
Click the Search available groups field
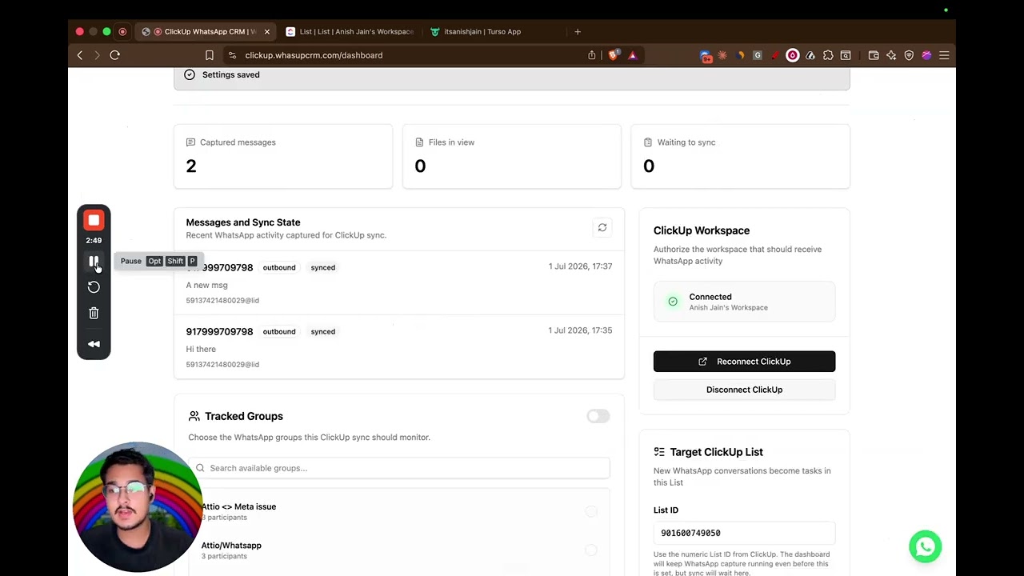(x=399, y=468)
